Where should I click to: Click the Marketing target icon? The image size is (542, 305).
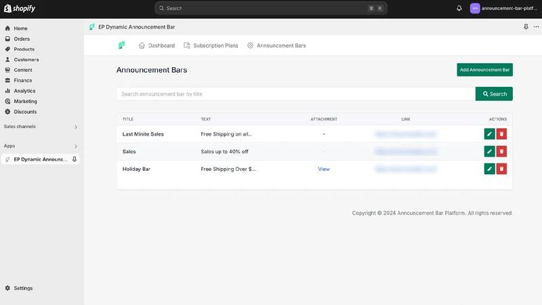[x=7, y=101]
